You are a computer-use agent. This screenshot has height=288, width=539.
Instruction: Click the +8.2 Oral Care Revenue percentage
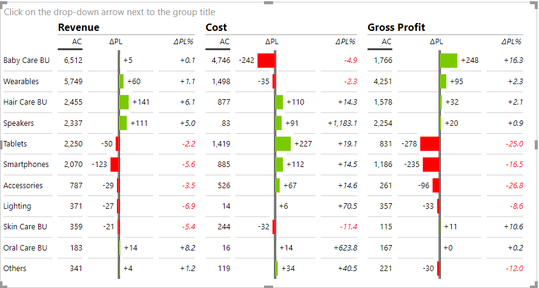coord(187,247)
